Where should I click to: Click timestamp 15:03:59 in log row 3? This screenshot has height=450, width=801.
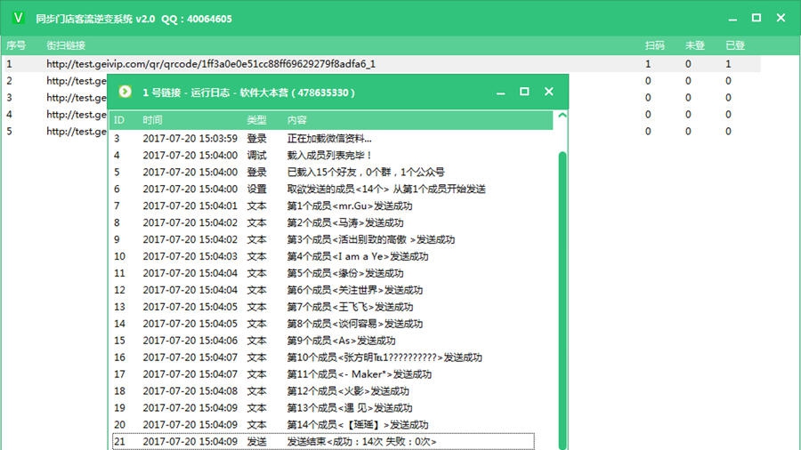point(190,138)
